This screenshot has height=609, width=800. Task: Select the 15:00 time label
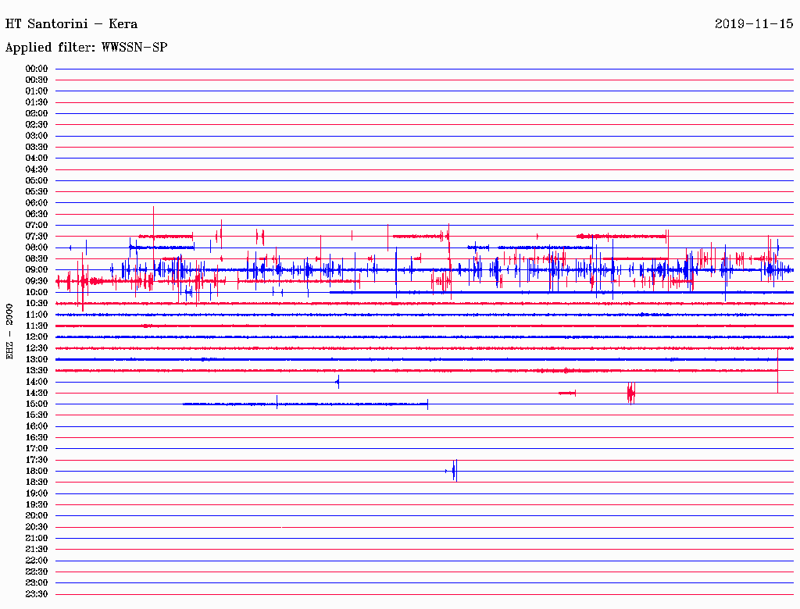coord(36,404)
